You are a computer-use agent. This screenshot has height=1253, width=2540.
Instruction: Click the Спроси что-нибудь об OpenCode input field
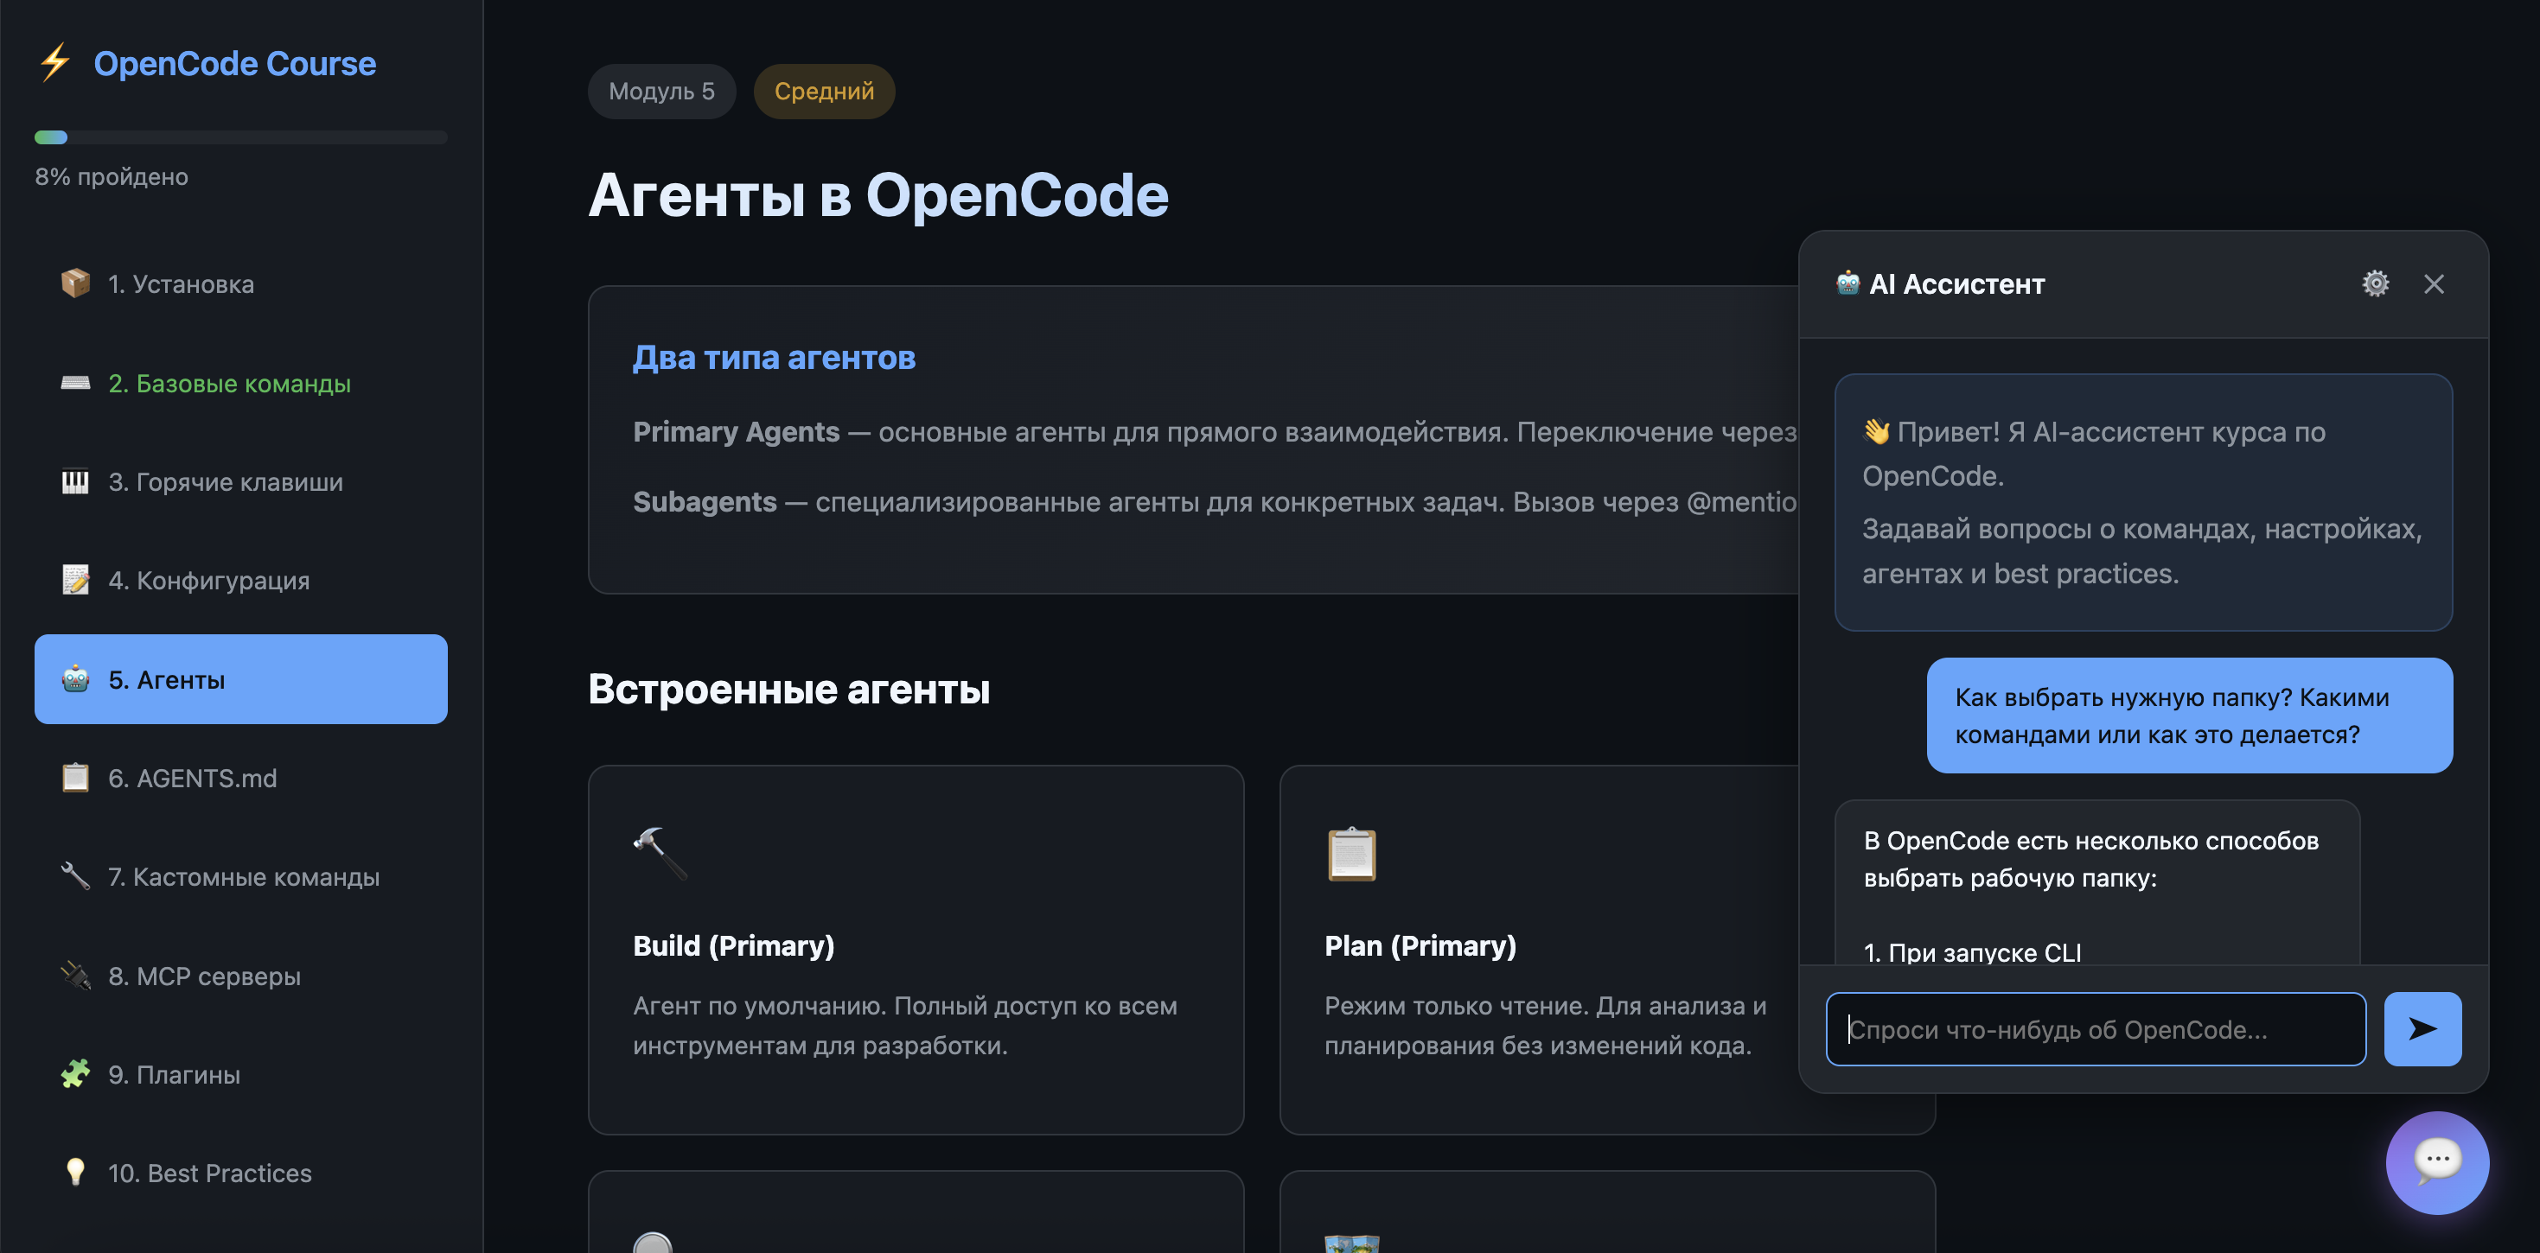[x=2096, y=1028]
